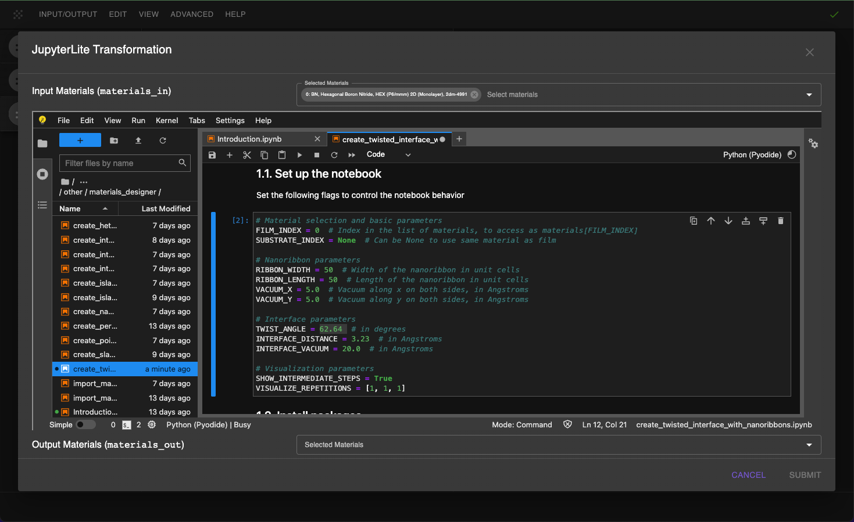Upload files using the upload icon

[138, 141]
